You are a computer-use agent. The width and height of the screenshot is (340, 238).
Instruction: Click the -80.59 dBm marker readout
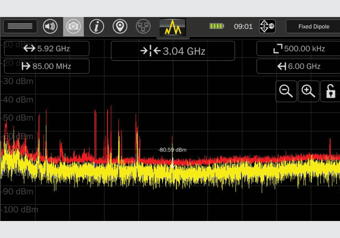point(172,150)
